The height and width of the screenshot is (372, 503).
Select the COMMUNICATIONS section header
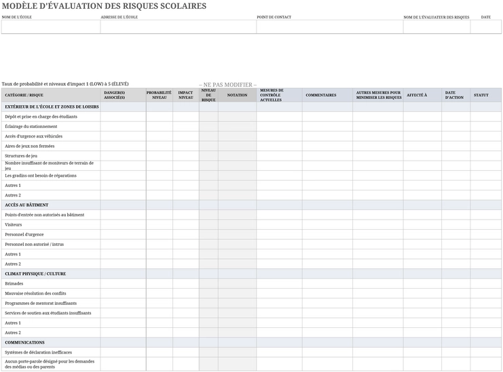[51, 343]
